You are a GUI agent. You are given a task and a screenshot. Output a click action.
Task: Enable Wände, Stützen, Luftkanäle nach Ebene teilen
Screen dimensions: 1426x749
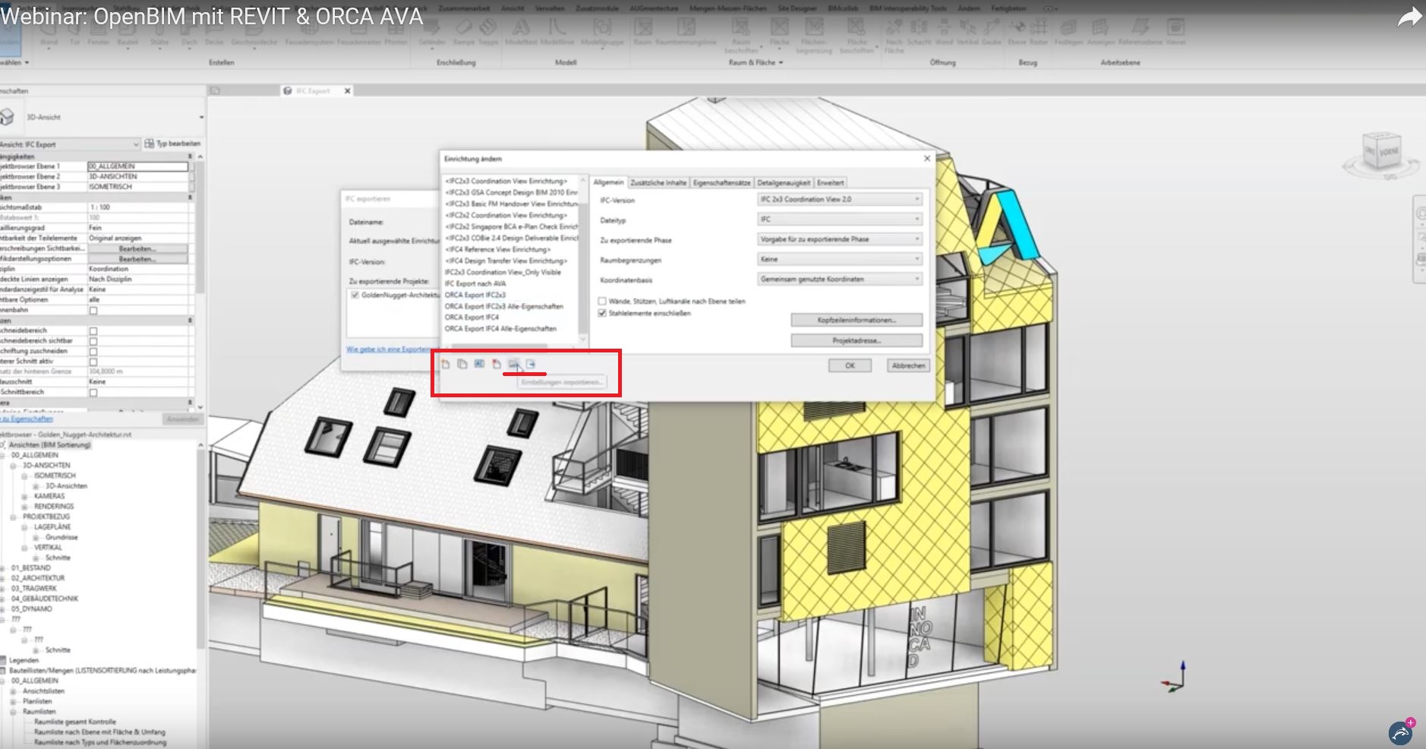[x=602, y=302]
